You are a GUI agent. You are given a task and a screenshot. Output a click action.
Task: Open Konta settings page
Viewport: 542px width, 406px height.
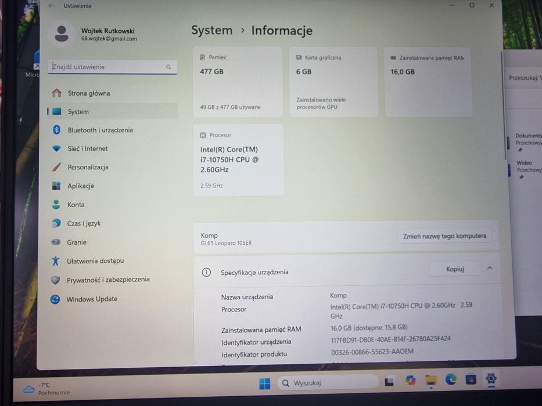(112, 205)
